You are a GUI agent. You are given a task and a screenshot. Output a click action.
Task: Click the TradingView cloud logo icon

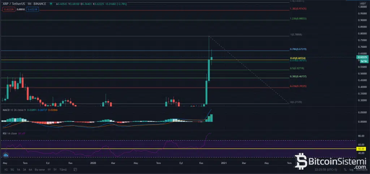pos(5,155)
